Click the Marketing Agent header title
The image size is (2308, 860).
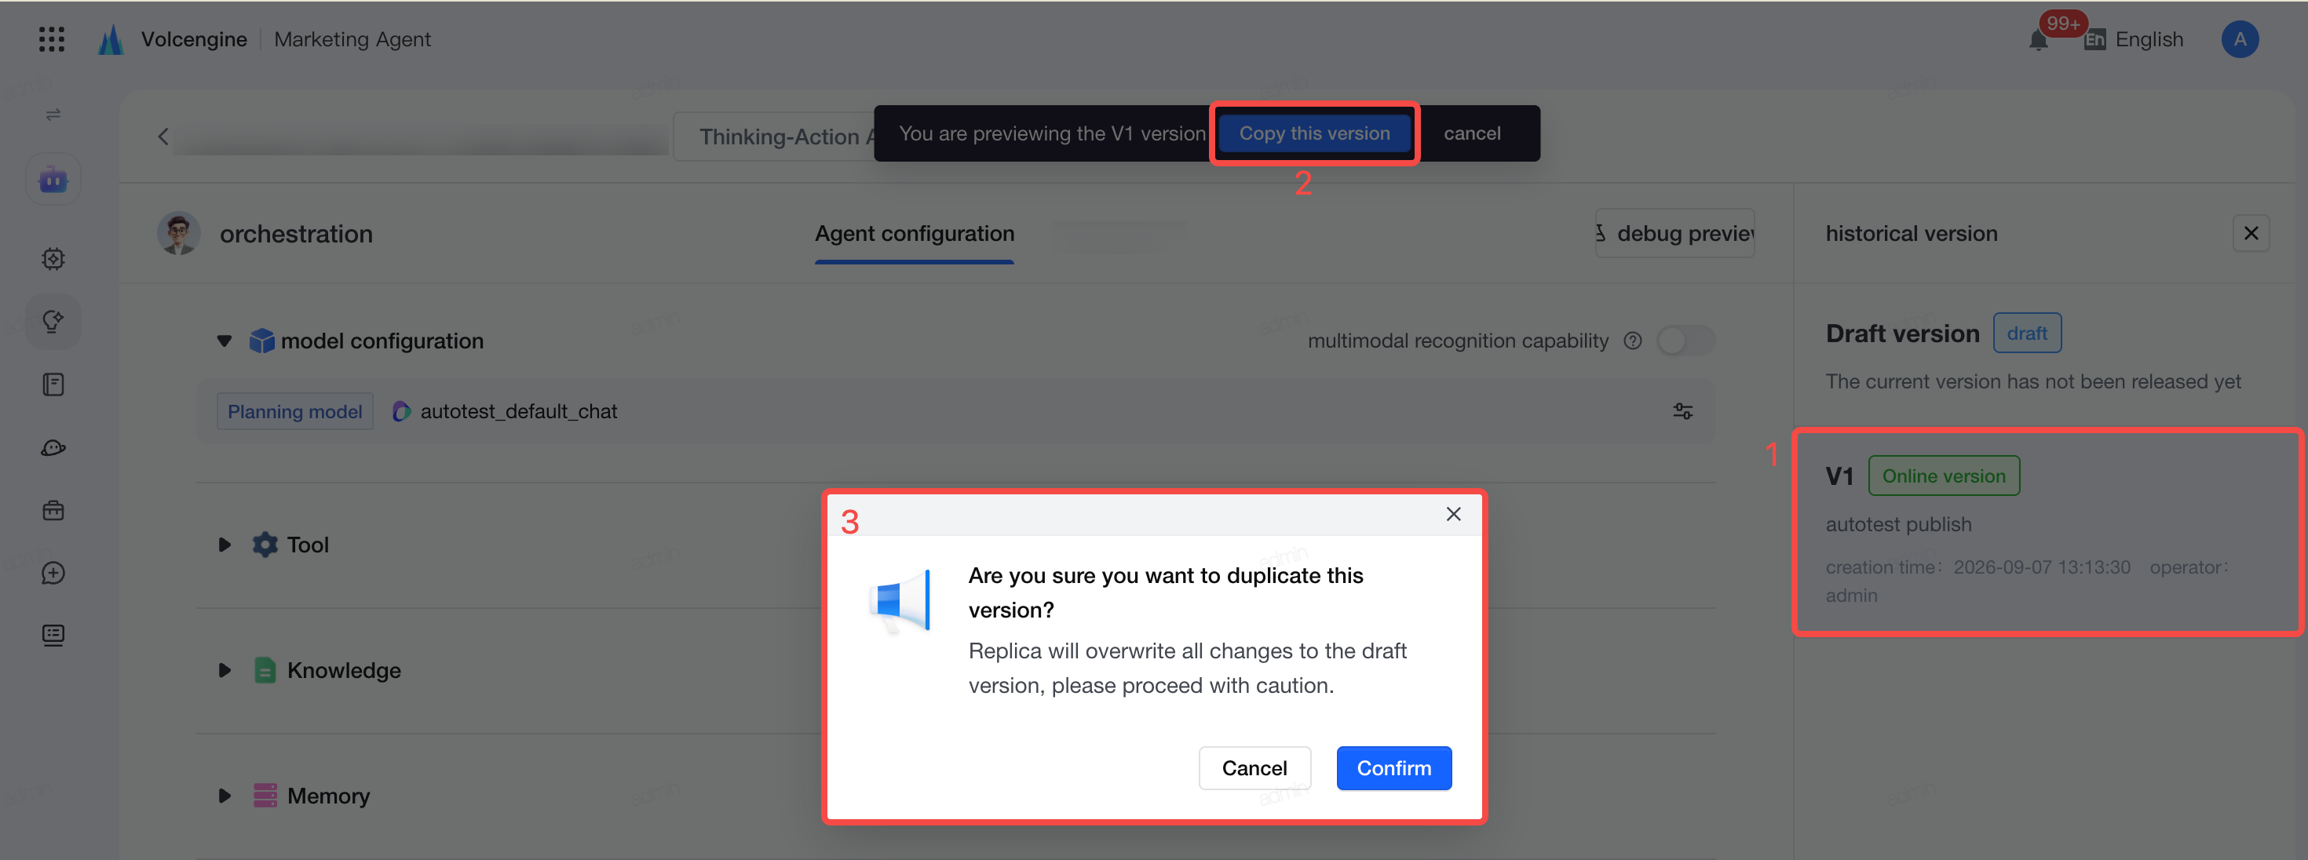click(352, 39)
